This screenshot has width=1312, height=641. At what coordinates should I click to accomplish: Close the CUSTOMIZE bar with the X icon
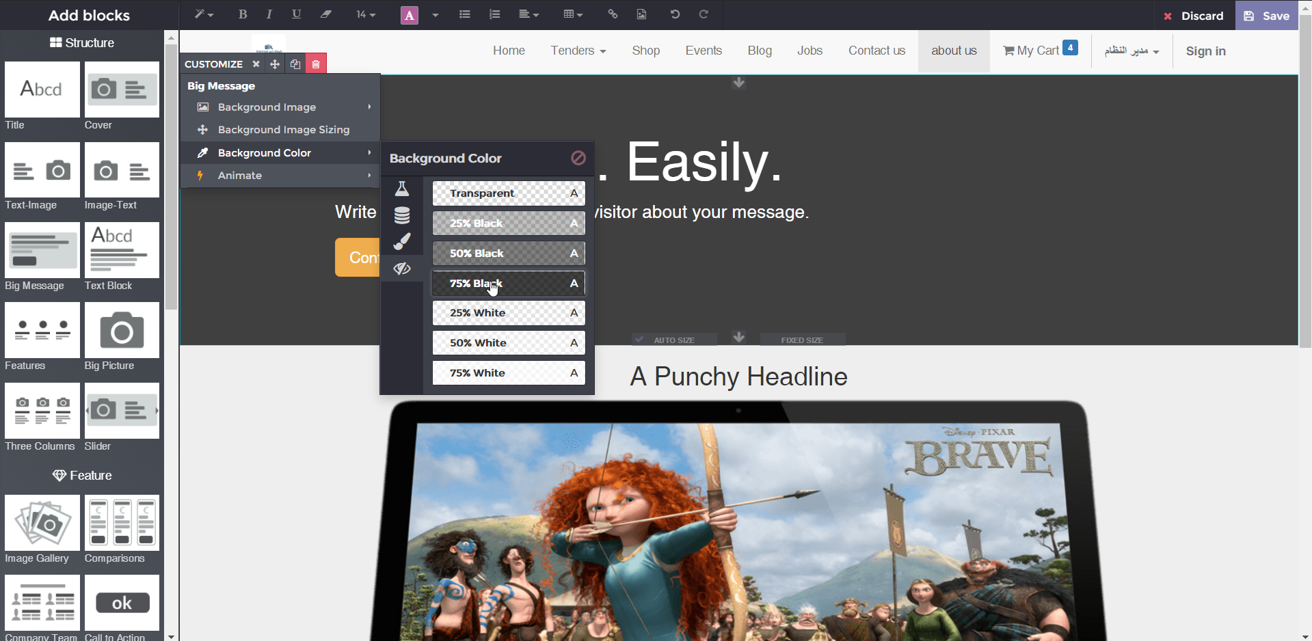coord(256,64)
